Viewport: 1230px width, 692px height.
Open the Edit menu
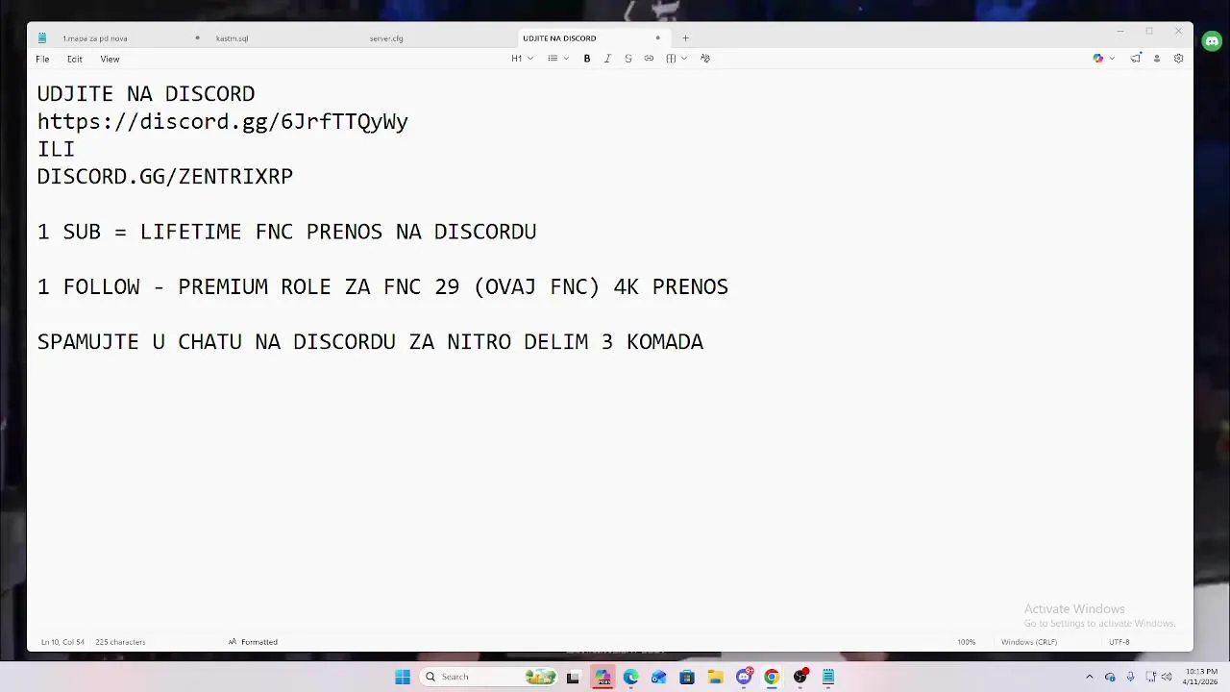74,59
